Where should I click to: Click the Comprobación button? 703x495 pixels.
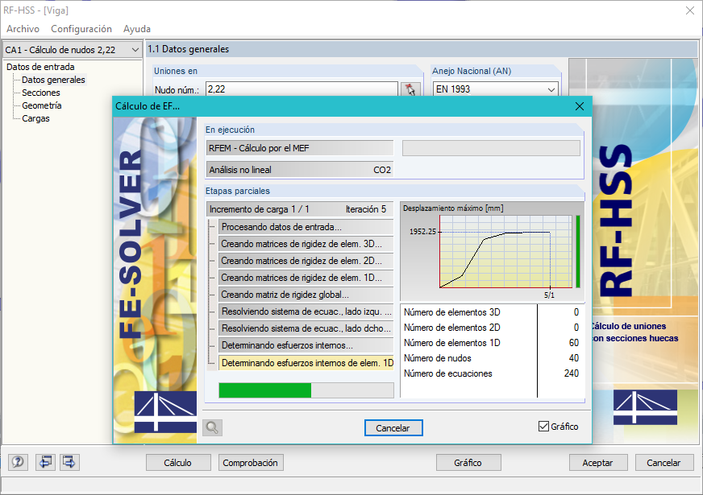pos(251,463)
